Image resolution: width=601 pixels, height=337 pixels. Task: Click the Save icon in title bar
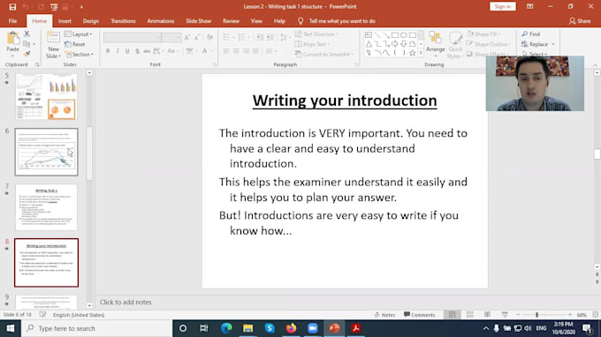(x=12, y=7)
